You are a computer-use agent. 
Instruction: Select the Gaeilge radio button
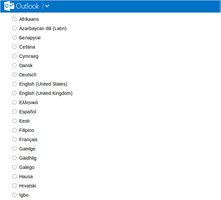[x=14, y=149]
